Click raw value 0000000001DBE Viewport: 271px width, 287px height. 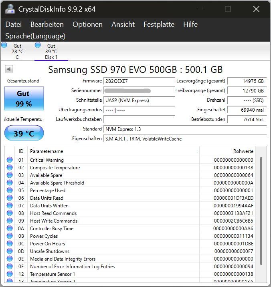pyautogui.click(x=233, y=243)
